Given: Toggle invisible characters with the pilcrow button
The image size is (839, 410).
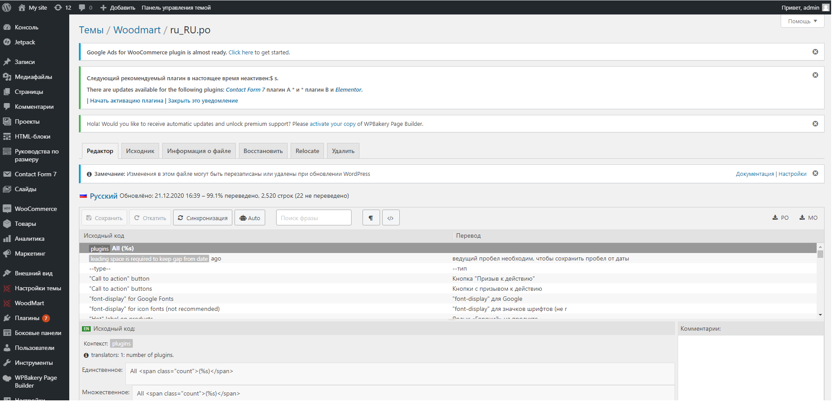Looking at the screenshot, I should (x=371, y=218).
